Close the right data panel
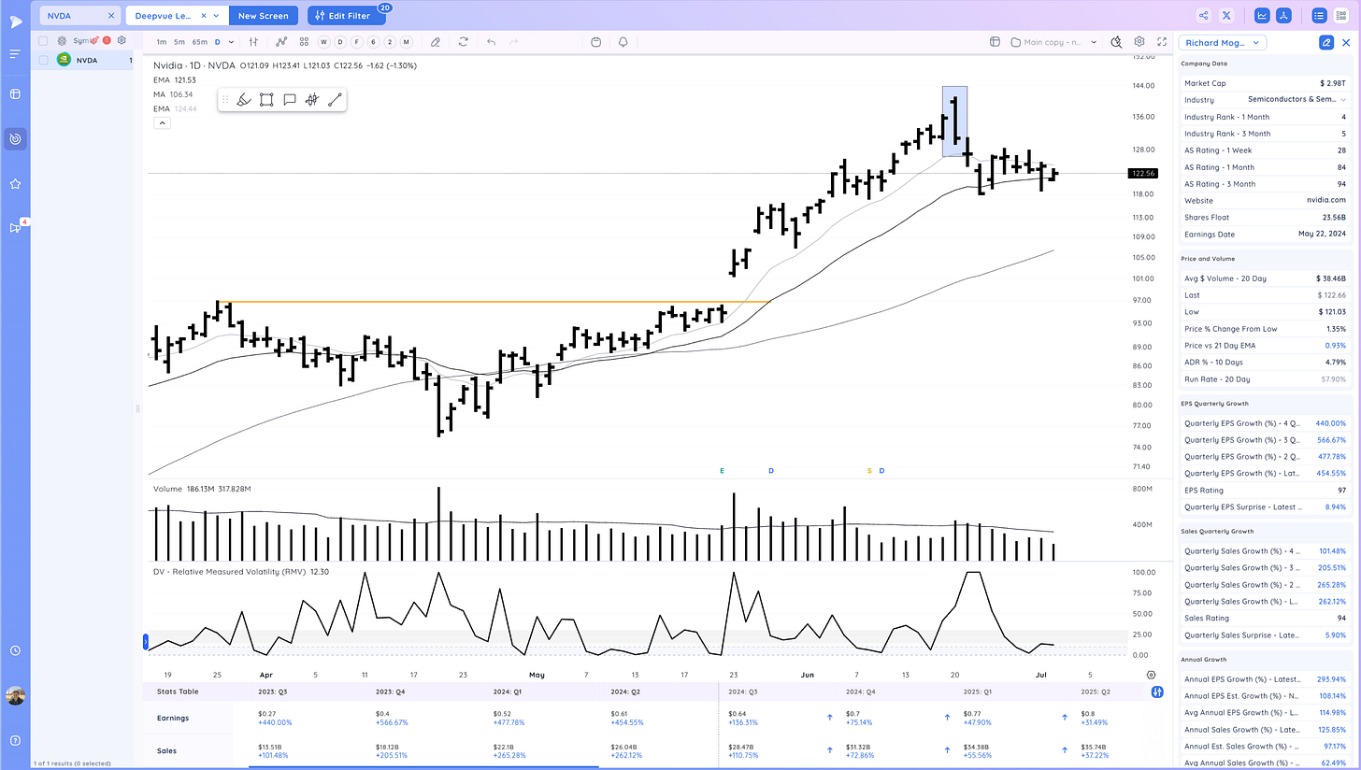 coord(1346,42)
